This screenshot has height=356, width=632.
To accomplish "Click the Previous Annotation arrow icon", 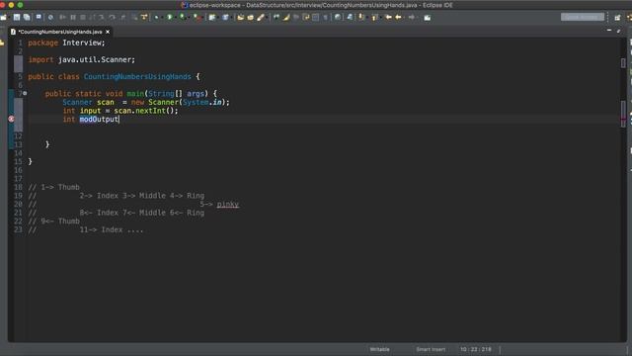I will click(375, 18).
